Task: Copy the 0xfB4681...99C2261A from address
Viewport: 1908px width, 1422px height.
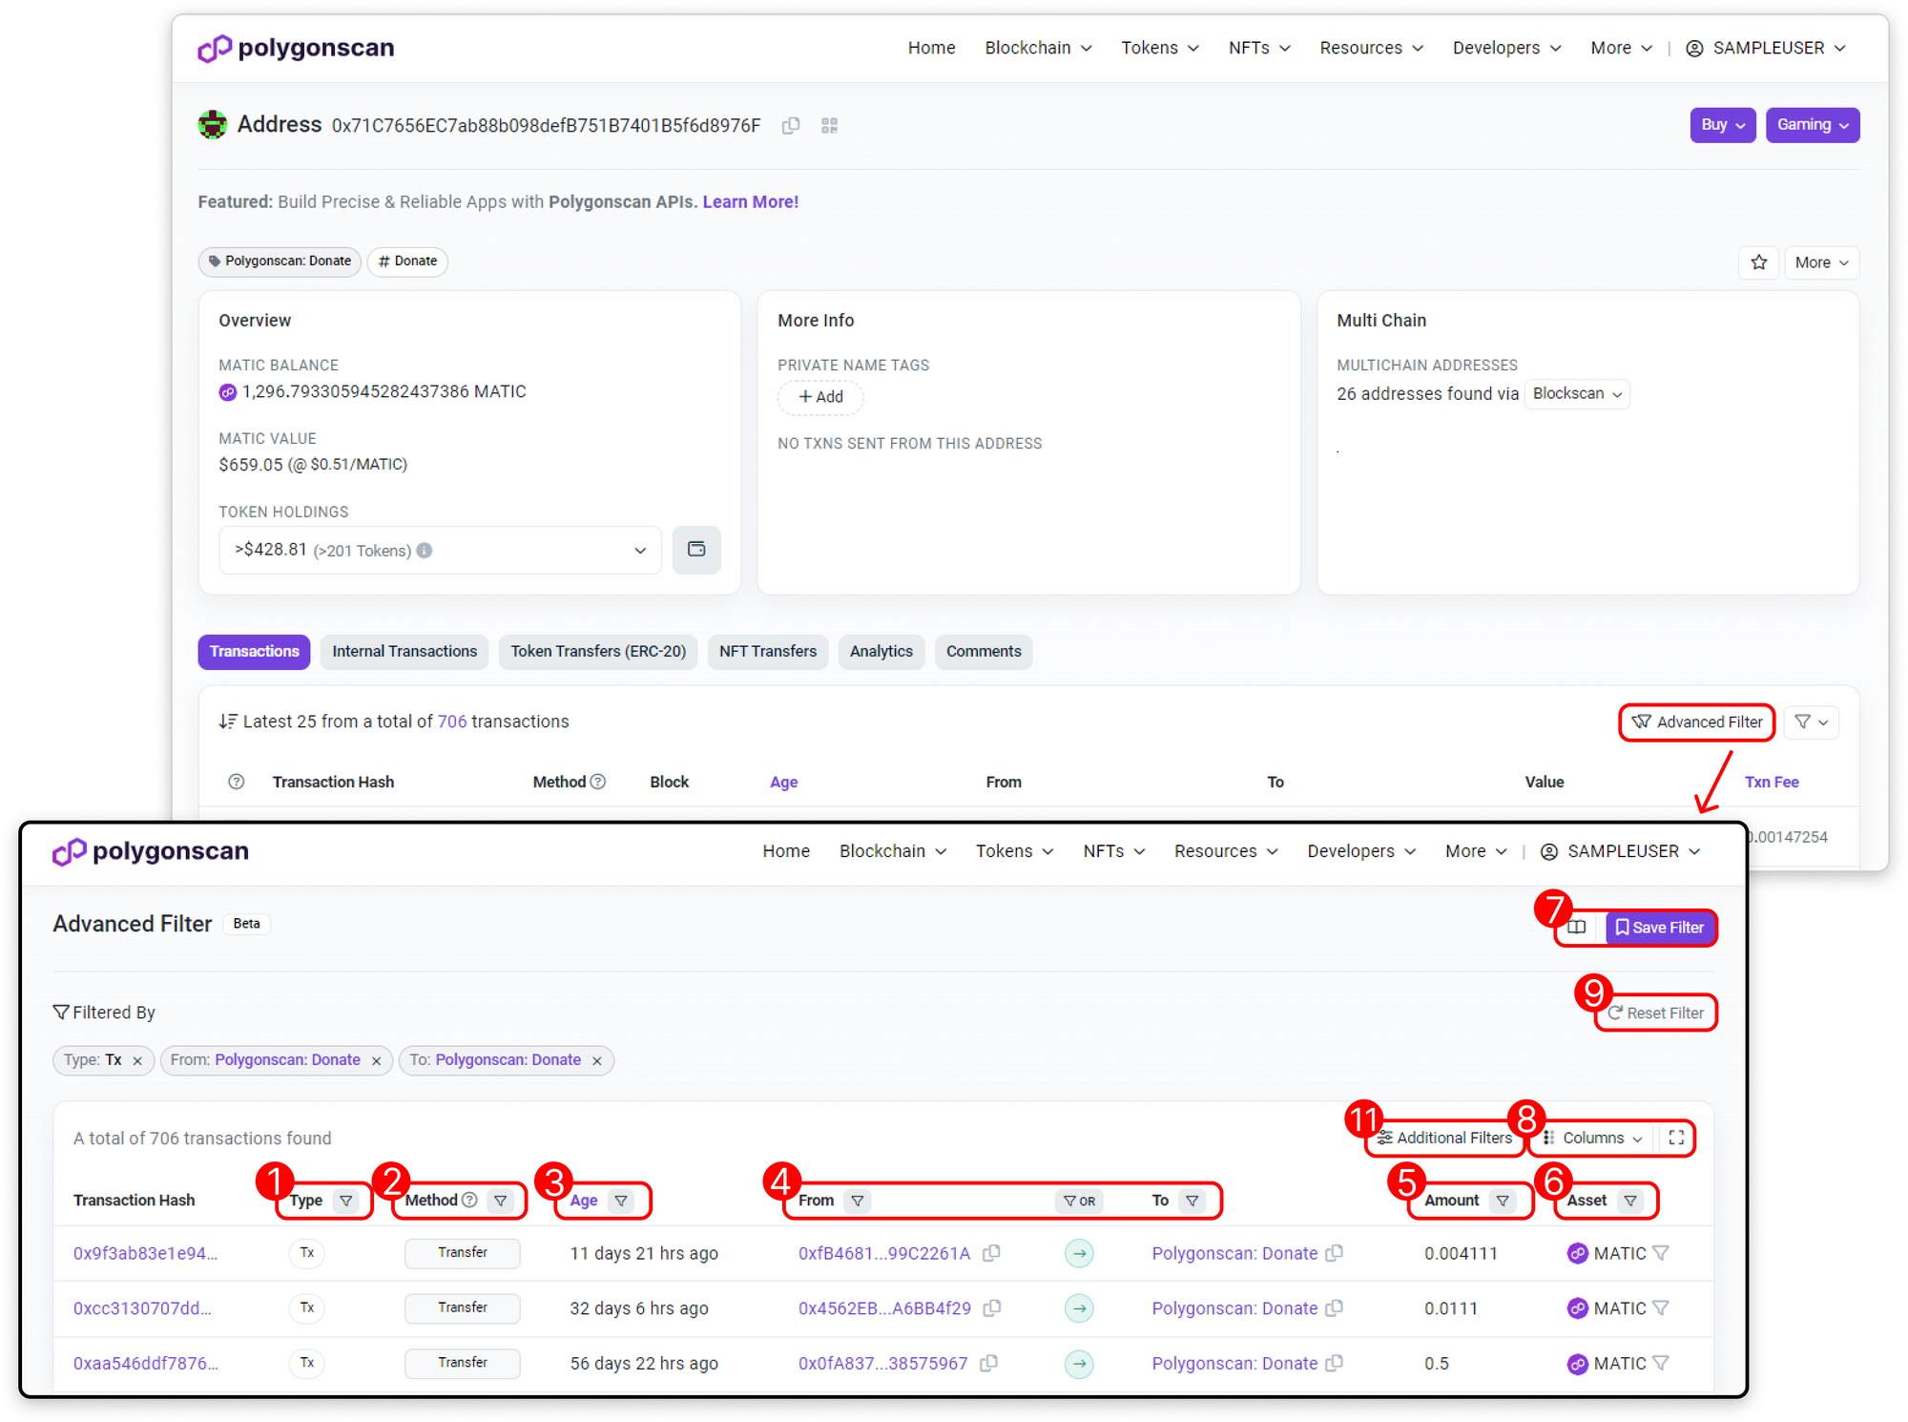Action: tap(992, 1253)
